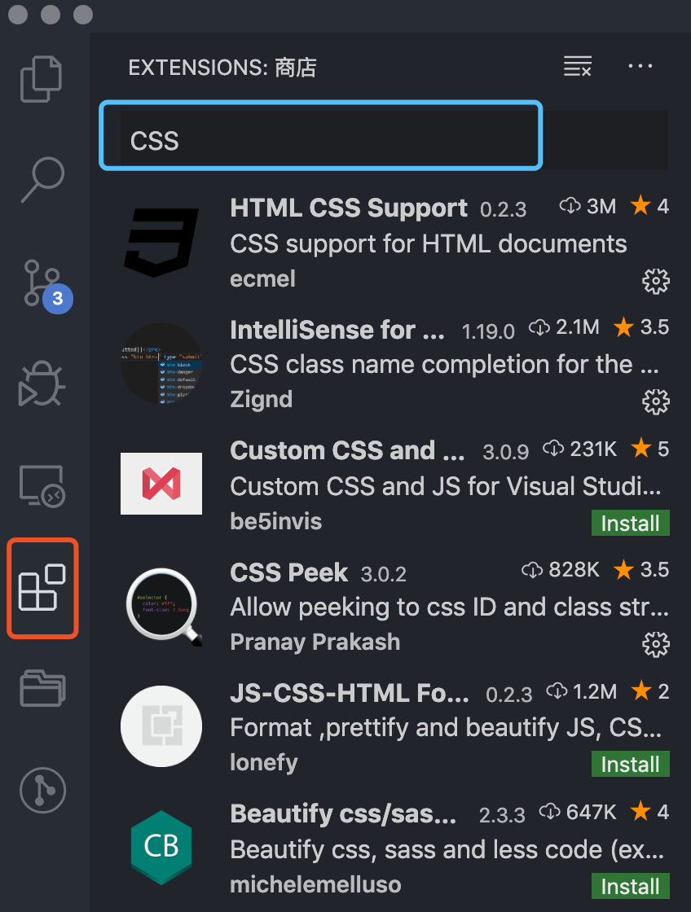Open the Project Manager folder icon

(42, 688)
